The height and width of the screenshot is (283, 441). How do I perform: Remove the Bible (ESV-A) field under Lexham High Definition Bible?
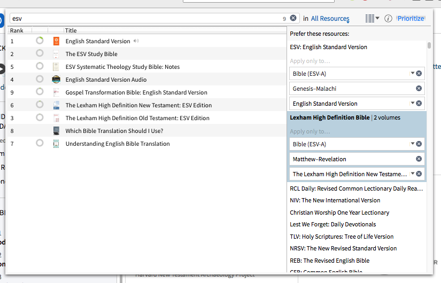(x=419, y=144)
